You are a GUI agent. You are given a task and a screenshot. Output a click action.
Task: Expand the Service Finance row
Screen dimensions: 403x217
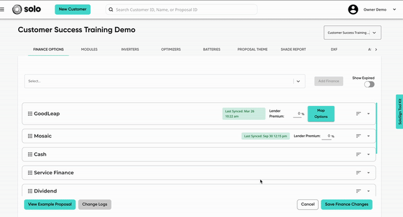368,173
